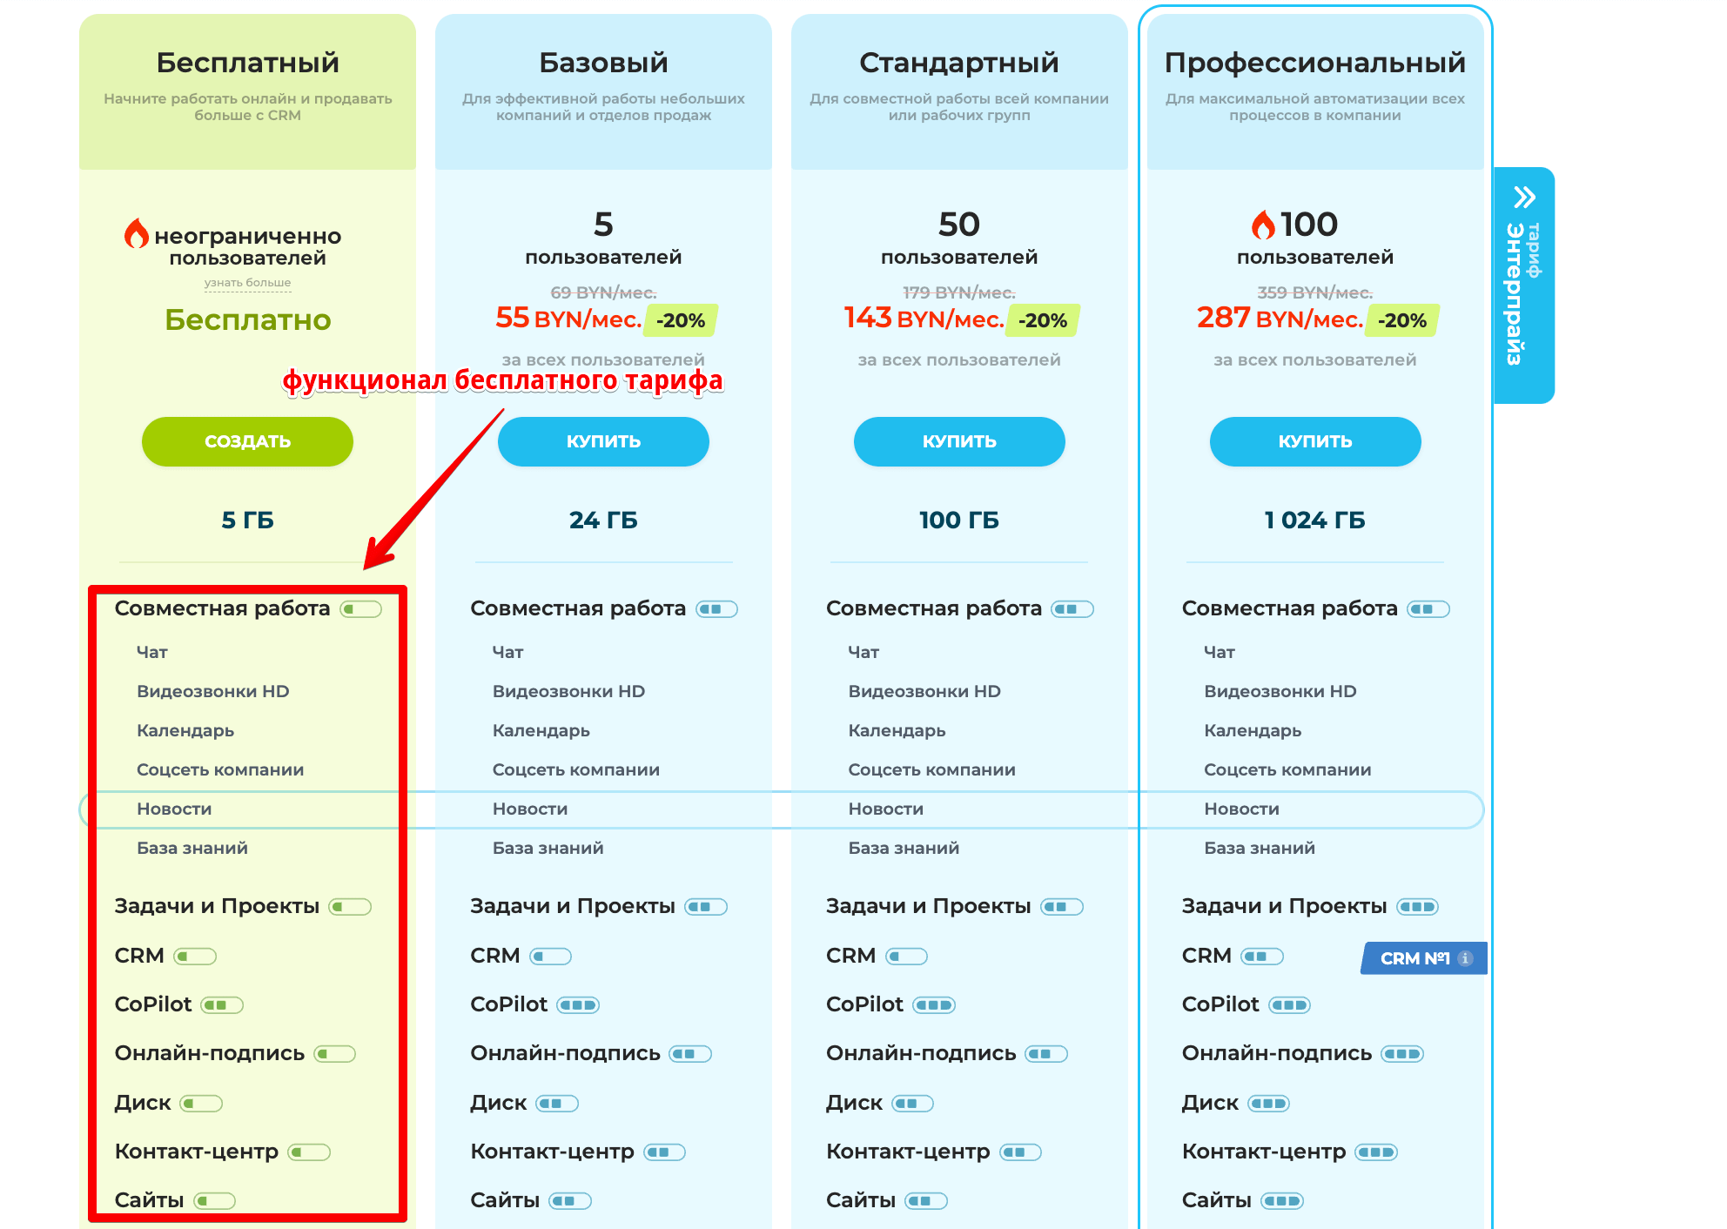
Task: Click the -20% discount badge on Standard plan
Action: click(1043, 320)
